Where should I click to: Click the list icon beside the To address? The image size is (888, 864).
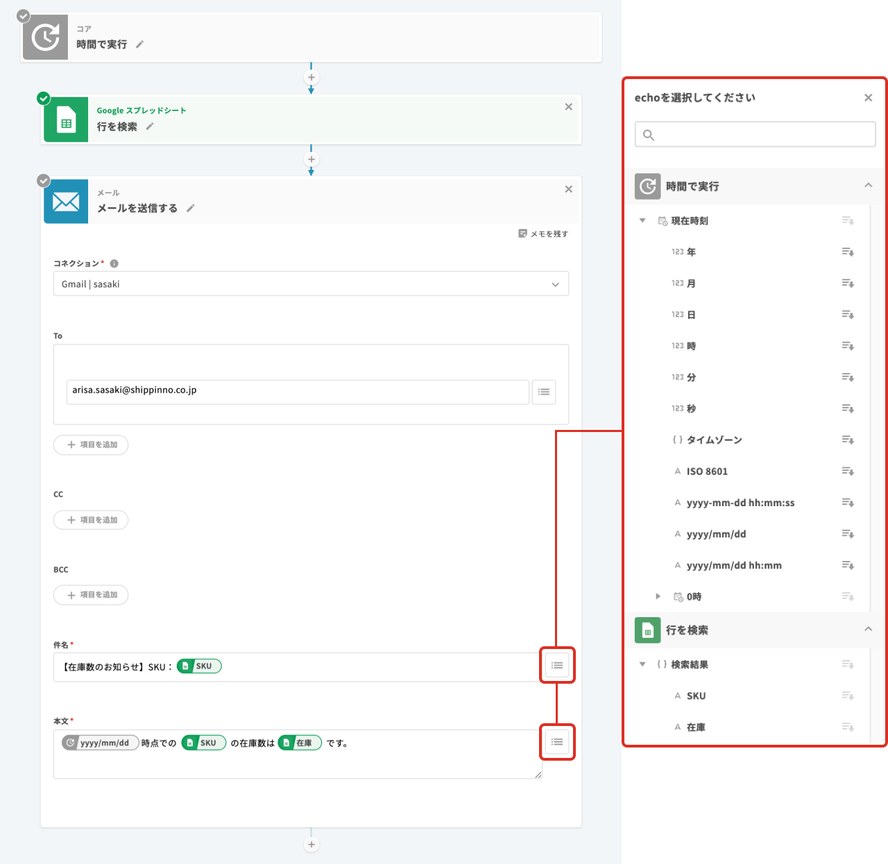click(544, 392)
